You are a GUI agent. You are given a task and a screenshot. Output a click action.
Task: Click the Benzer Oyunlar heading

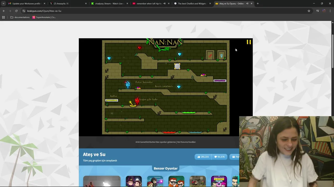coord(166,168)
